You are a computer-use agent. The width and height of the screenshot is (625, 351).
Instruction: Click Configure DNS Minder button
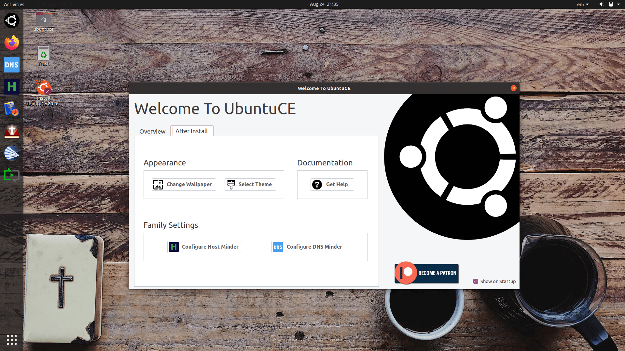point(309,247)
